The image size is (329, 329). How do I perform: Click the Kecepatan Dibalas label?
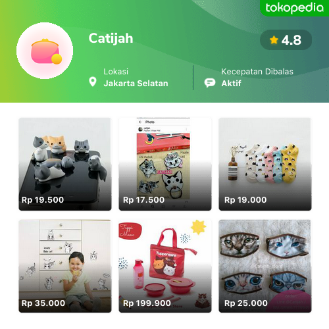[257, 72]
